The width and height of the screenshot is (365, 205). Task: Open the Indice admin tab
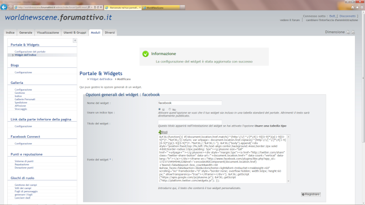pyautogui.click(x=10, y=32)
